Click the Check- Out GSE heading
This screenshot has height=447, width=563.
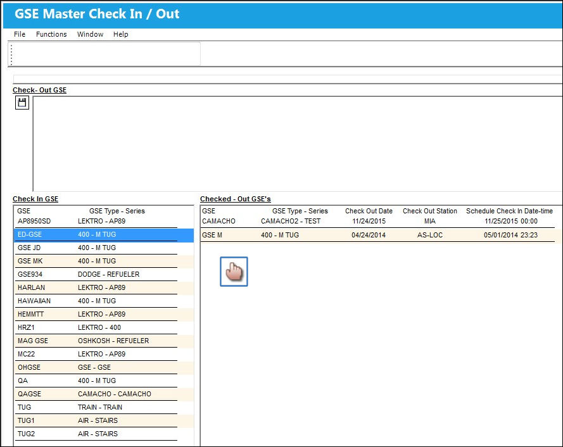(39, 90)
